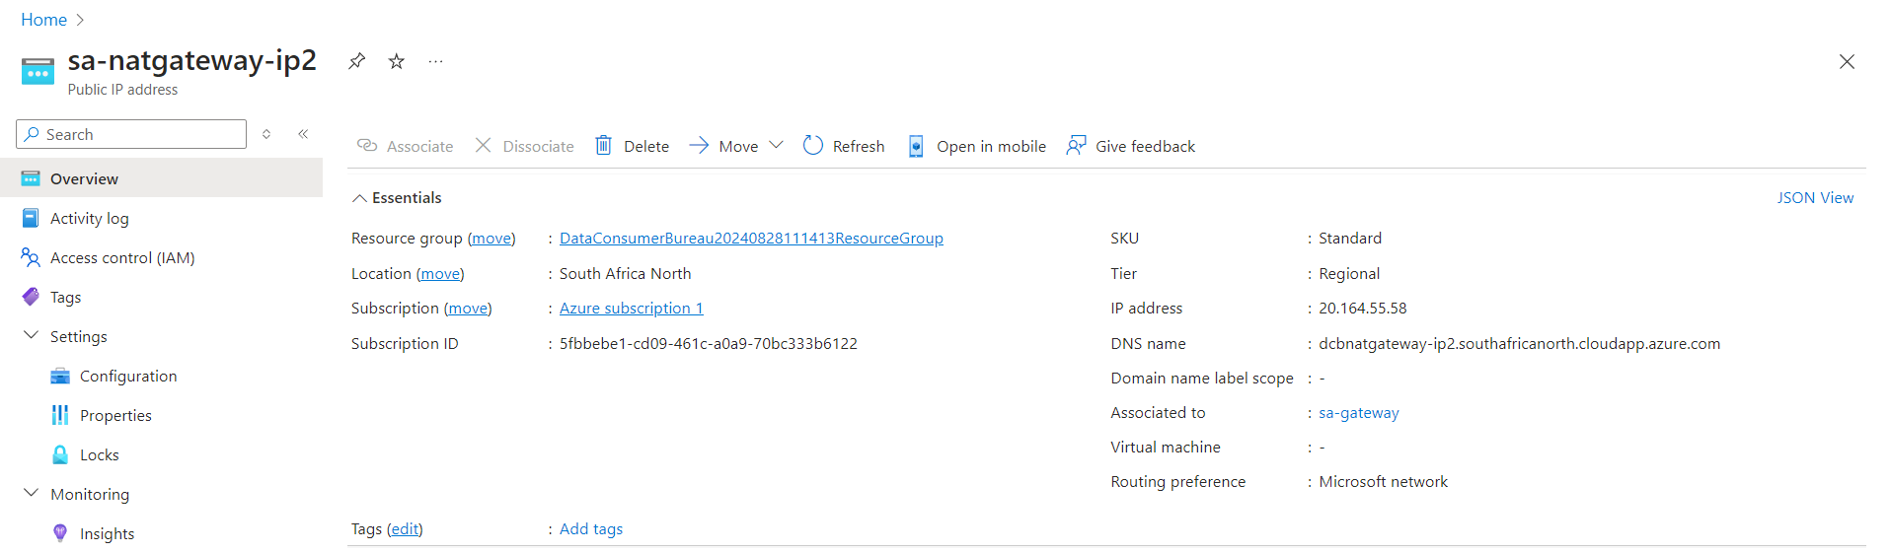
Task: Select the subscription ID 5fbbebe1-cd09-461c-a0a9-70bc333b6122
Action: coord(709,344)
